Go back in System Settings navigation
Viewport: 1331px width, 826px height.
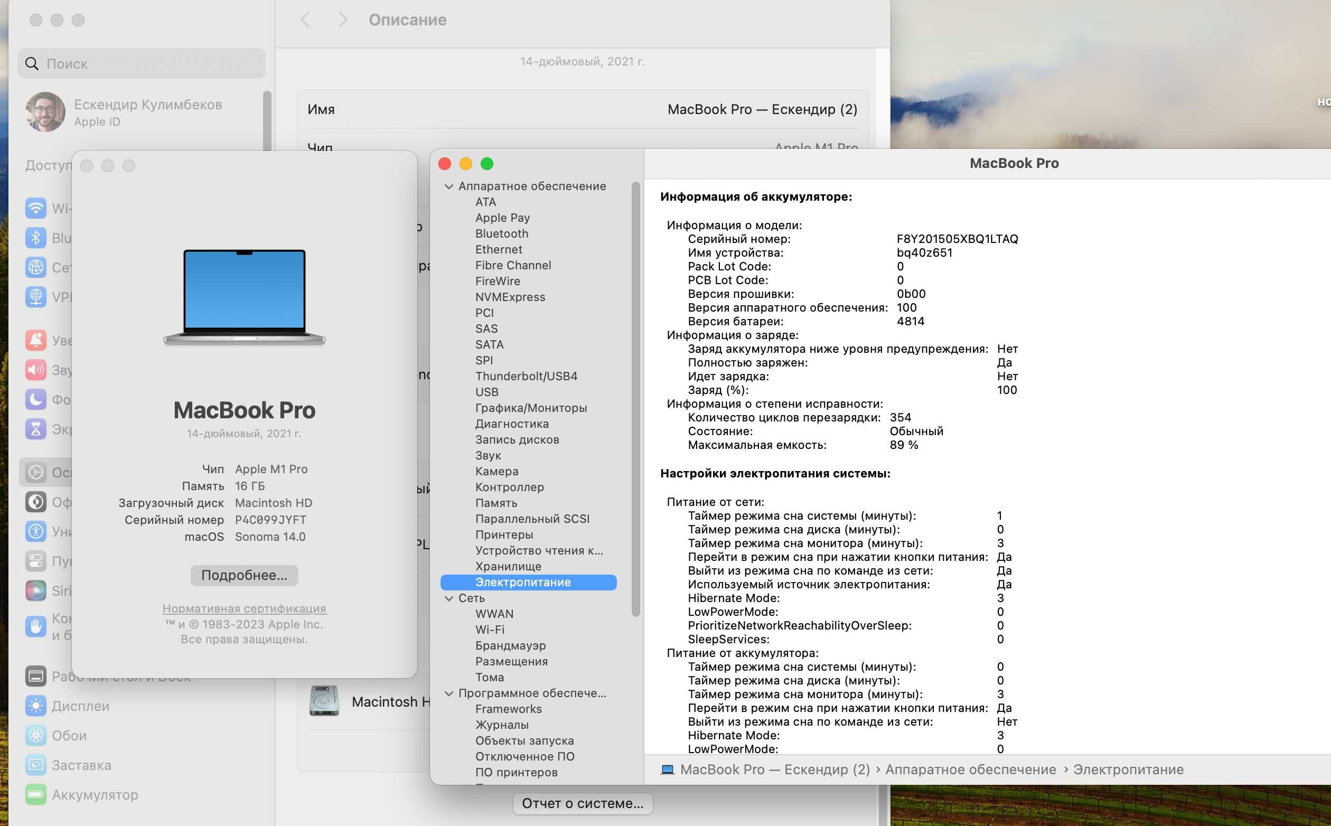tap(305, 20)
